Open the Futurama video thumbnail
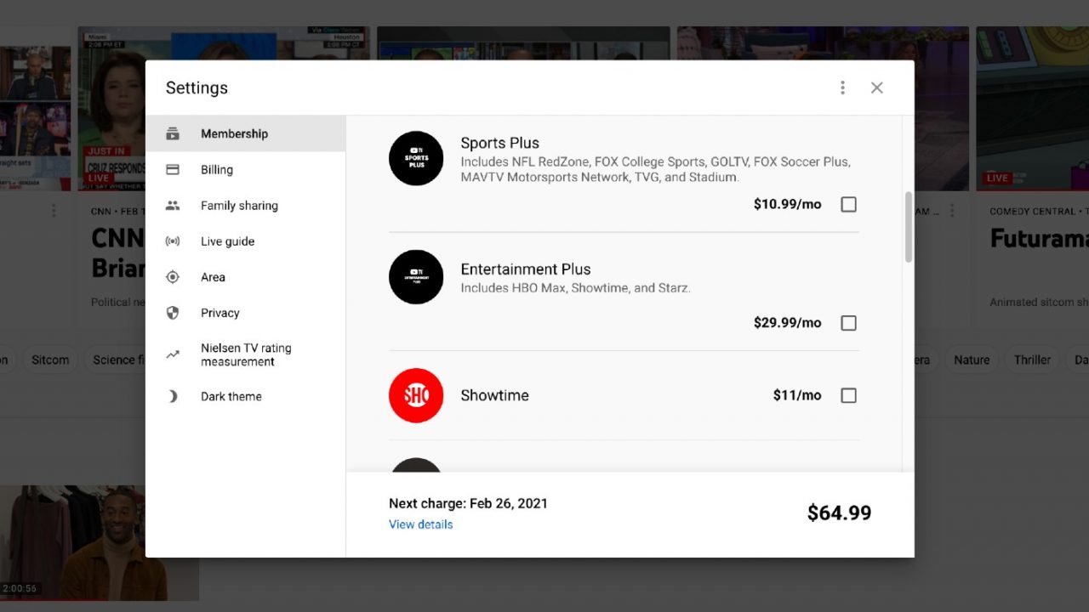Screen dimensions: 1089x612 coord(1032,108)
